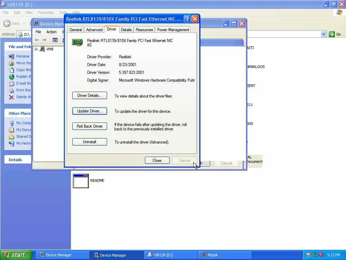Open My Computer from Other Places

coord(24,123)
